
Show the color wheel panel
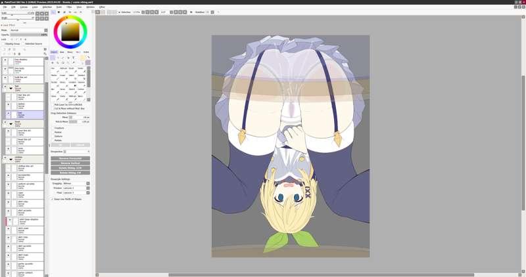point(53,12)
